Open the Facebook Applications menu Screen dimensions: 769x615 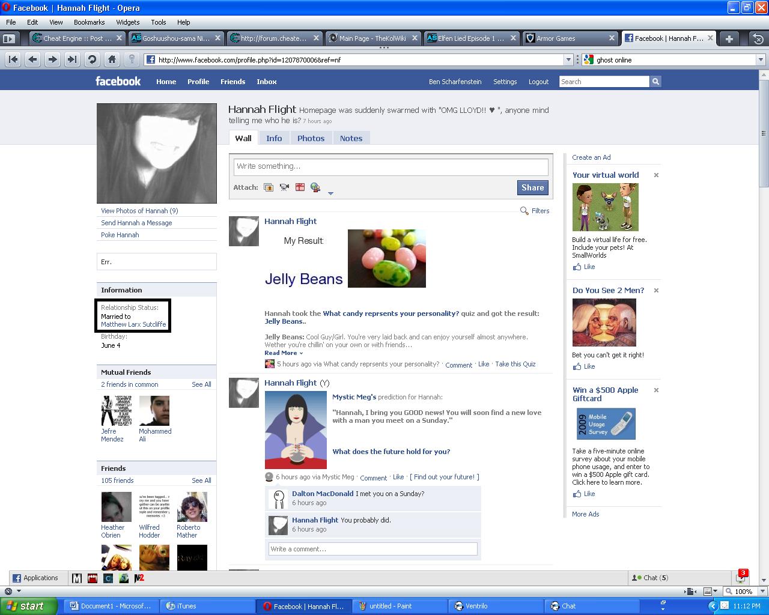click(35, 578)
